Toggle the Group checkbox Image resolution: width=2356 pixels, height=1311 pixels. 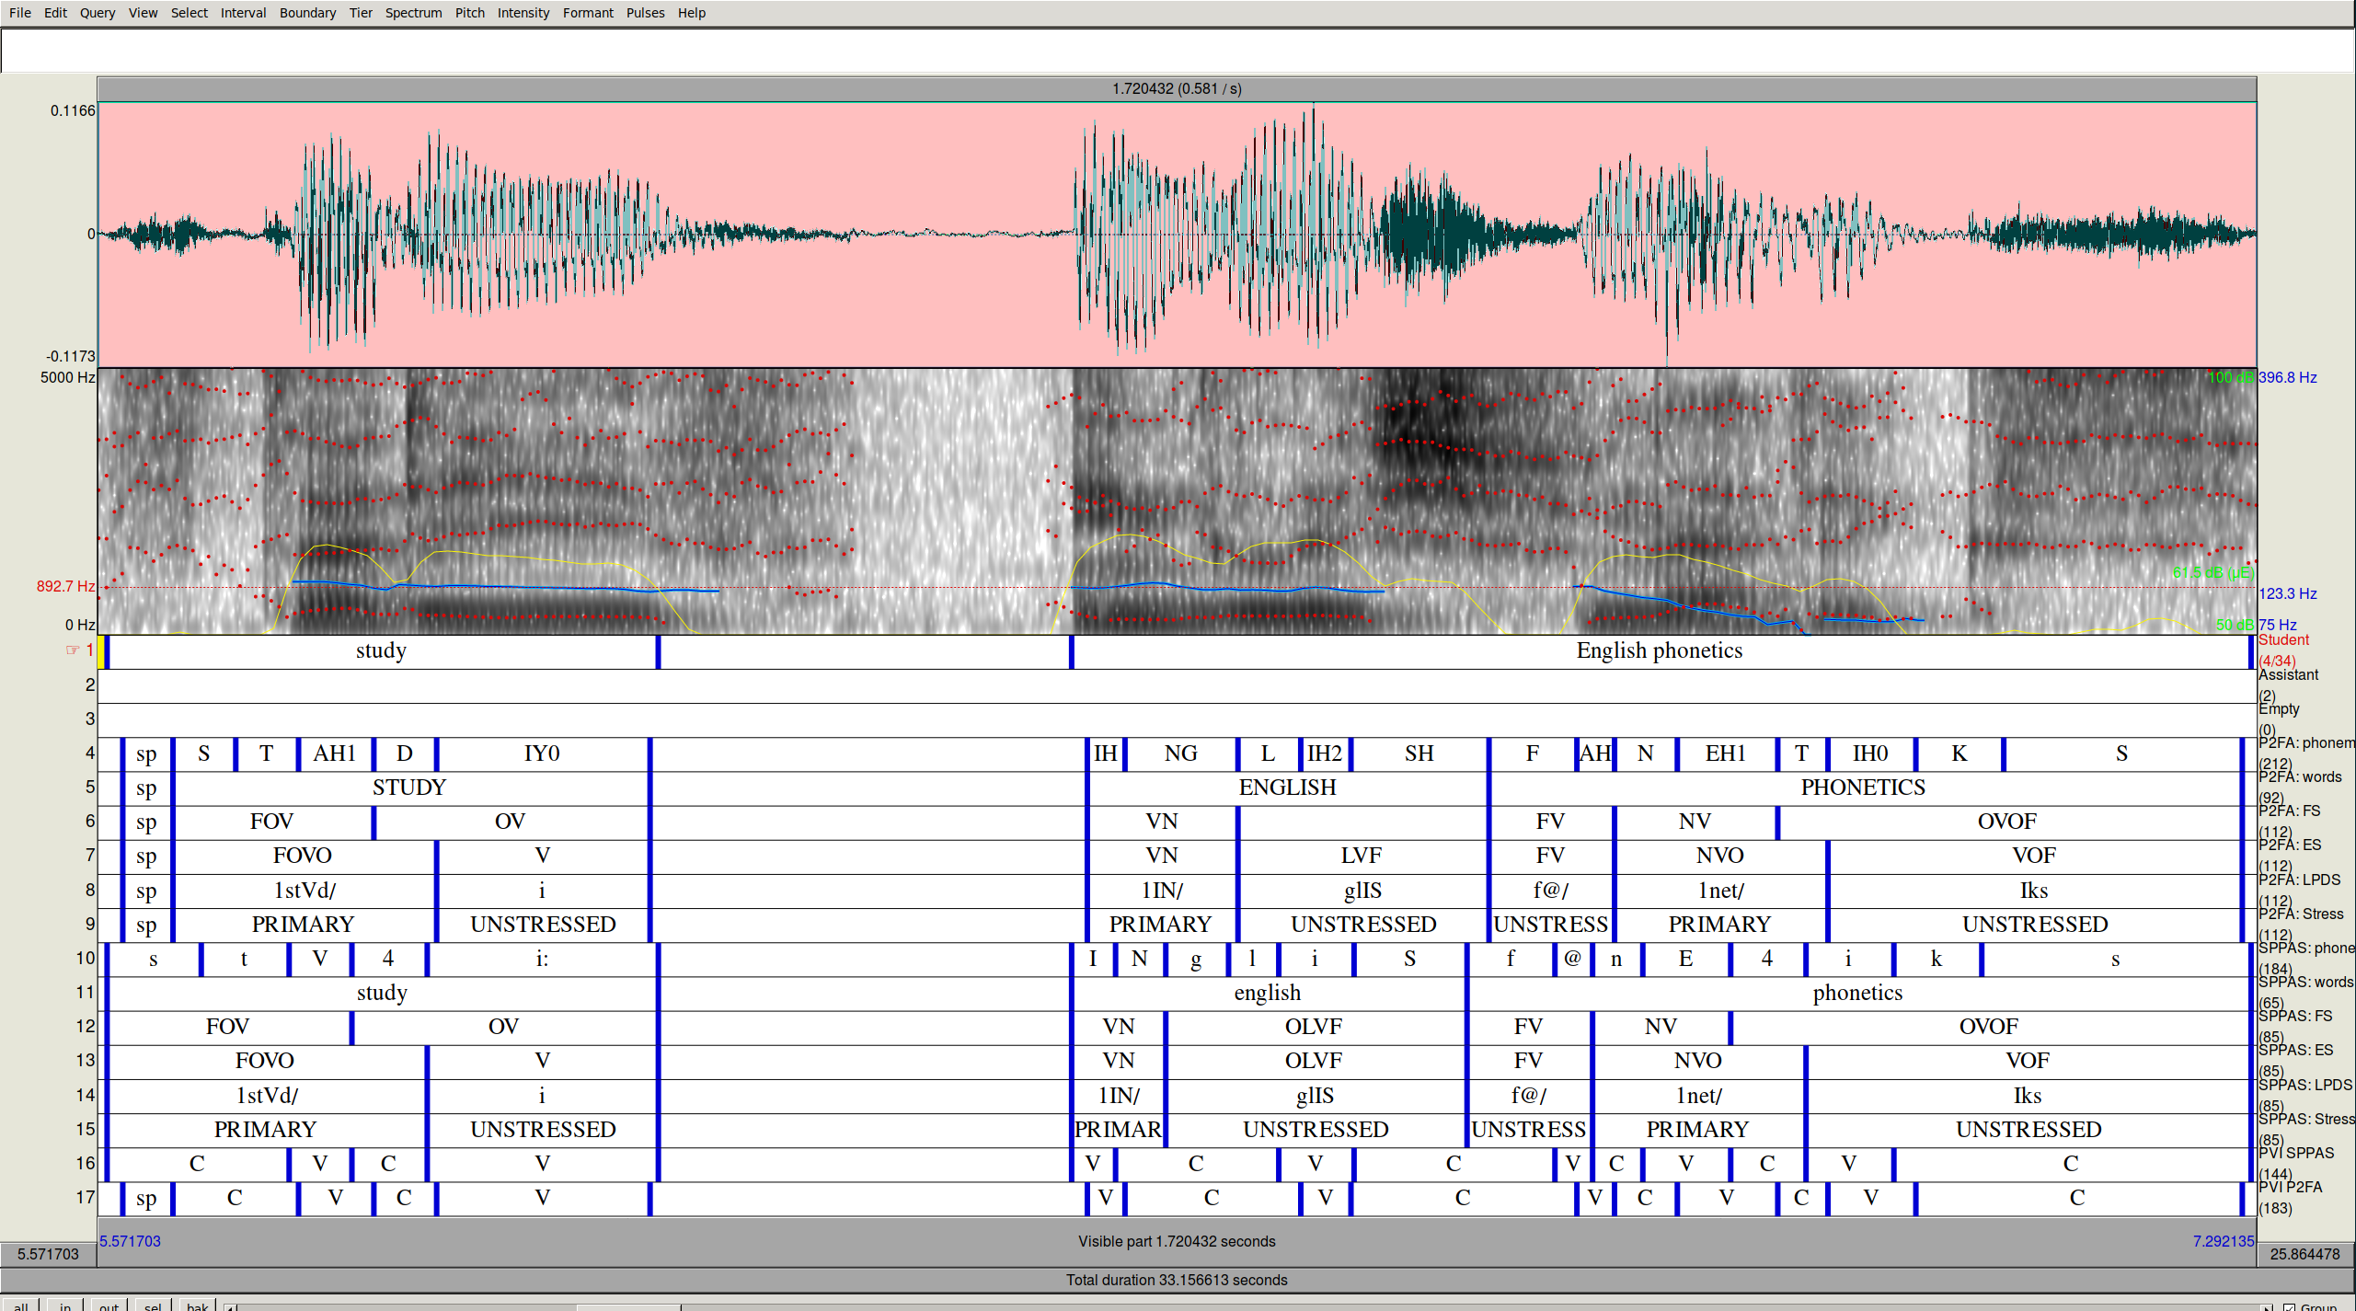(2289, 1306)
